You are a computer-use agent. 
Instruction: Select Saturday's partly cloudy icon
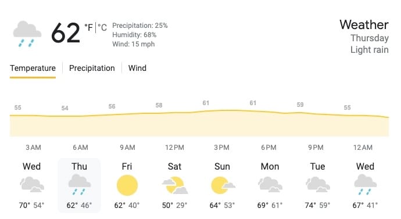(175, 185)
